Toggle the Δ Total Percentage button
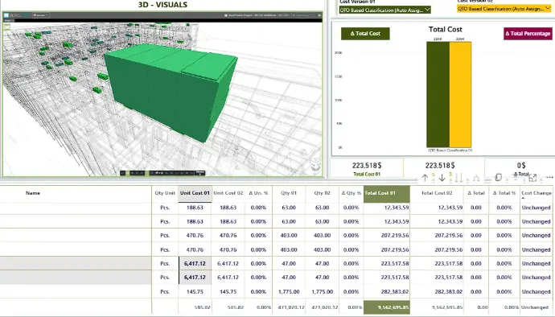555x317 pixels. [528, 33]
